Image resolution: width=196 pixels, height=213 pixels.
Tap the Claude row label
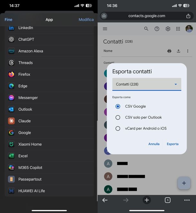(24, 121)
